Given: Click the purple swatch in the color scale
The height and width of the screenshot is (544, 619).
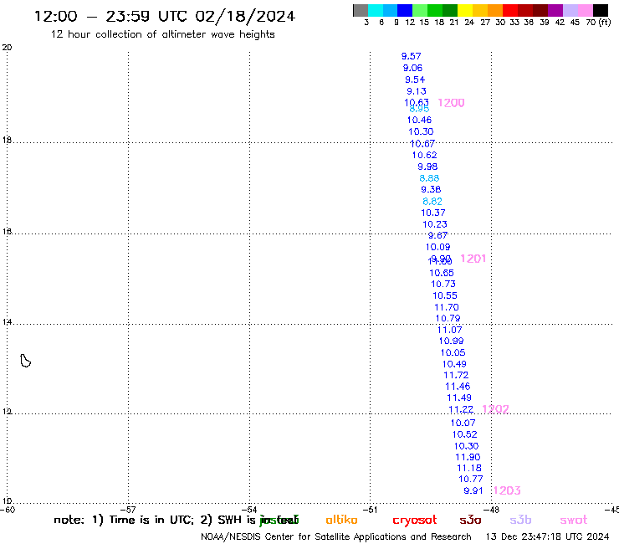Looking at the screenshot, I should click(555, 10).
